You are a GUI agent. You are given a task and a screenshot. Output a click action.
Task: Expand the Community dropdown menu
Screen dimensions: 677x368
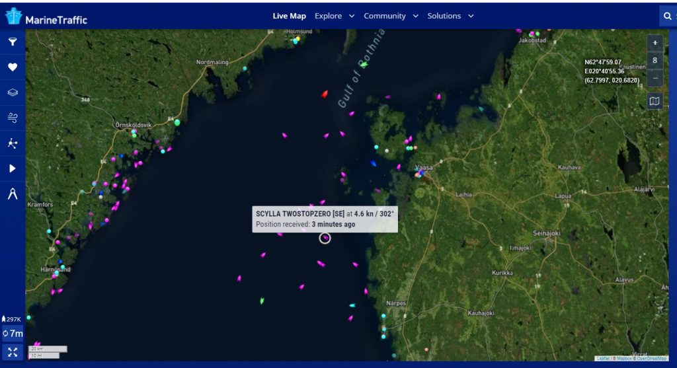click(x=391, y=16)
